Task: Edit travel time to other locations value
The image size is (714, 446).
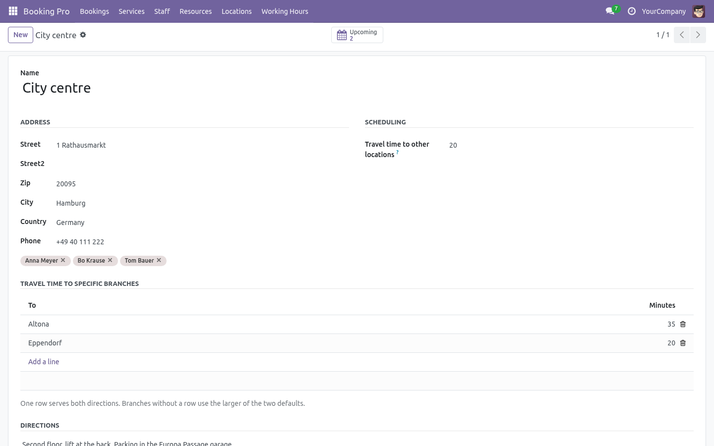Action: coord(571,145)
